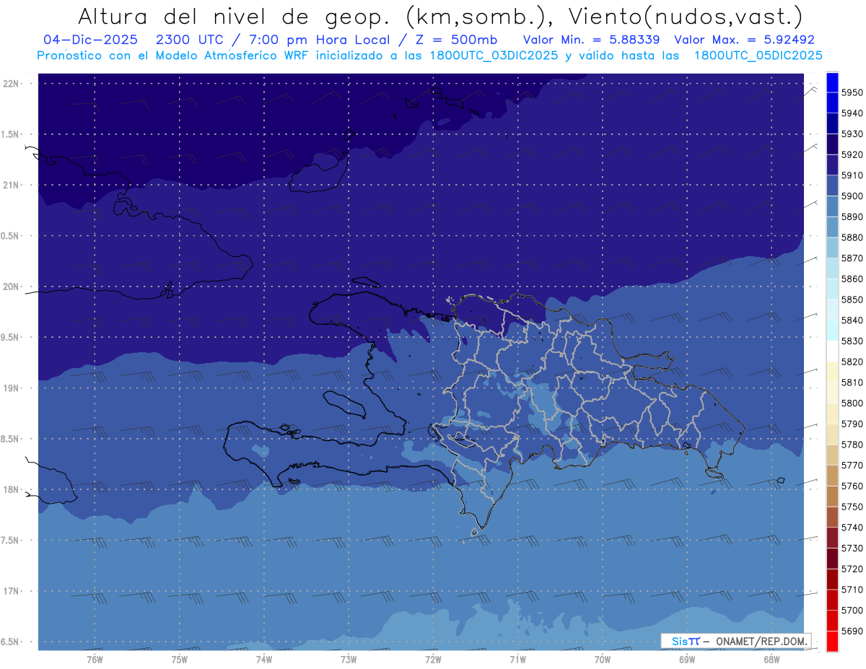This screenshot has width=866, height=669.
Task: Click the 'ONAMET/REP.DOM.' credit label
Action: coord(760,641)
